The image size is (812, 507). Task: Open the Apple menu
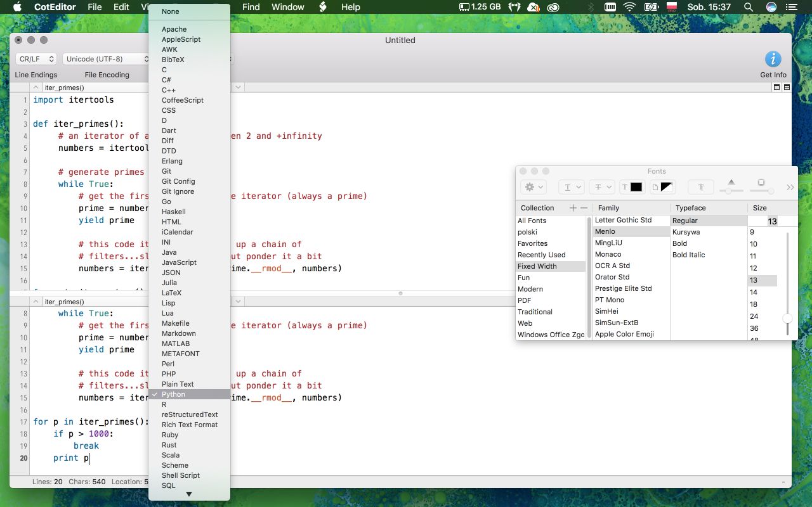17,7
